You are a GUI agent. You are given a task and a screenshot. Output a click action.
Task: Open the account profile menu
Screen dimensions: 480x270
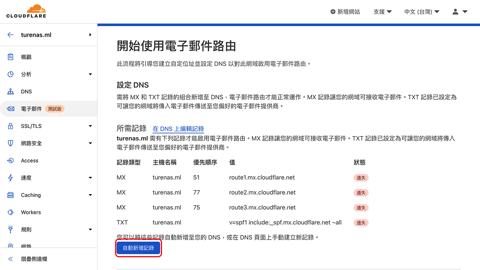pyautogui.click(x=459, y=12)
